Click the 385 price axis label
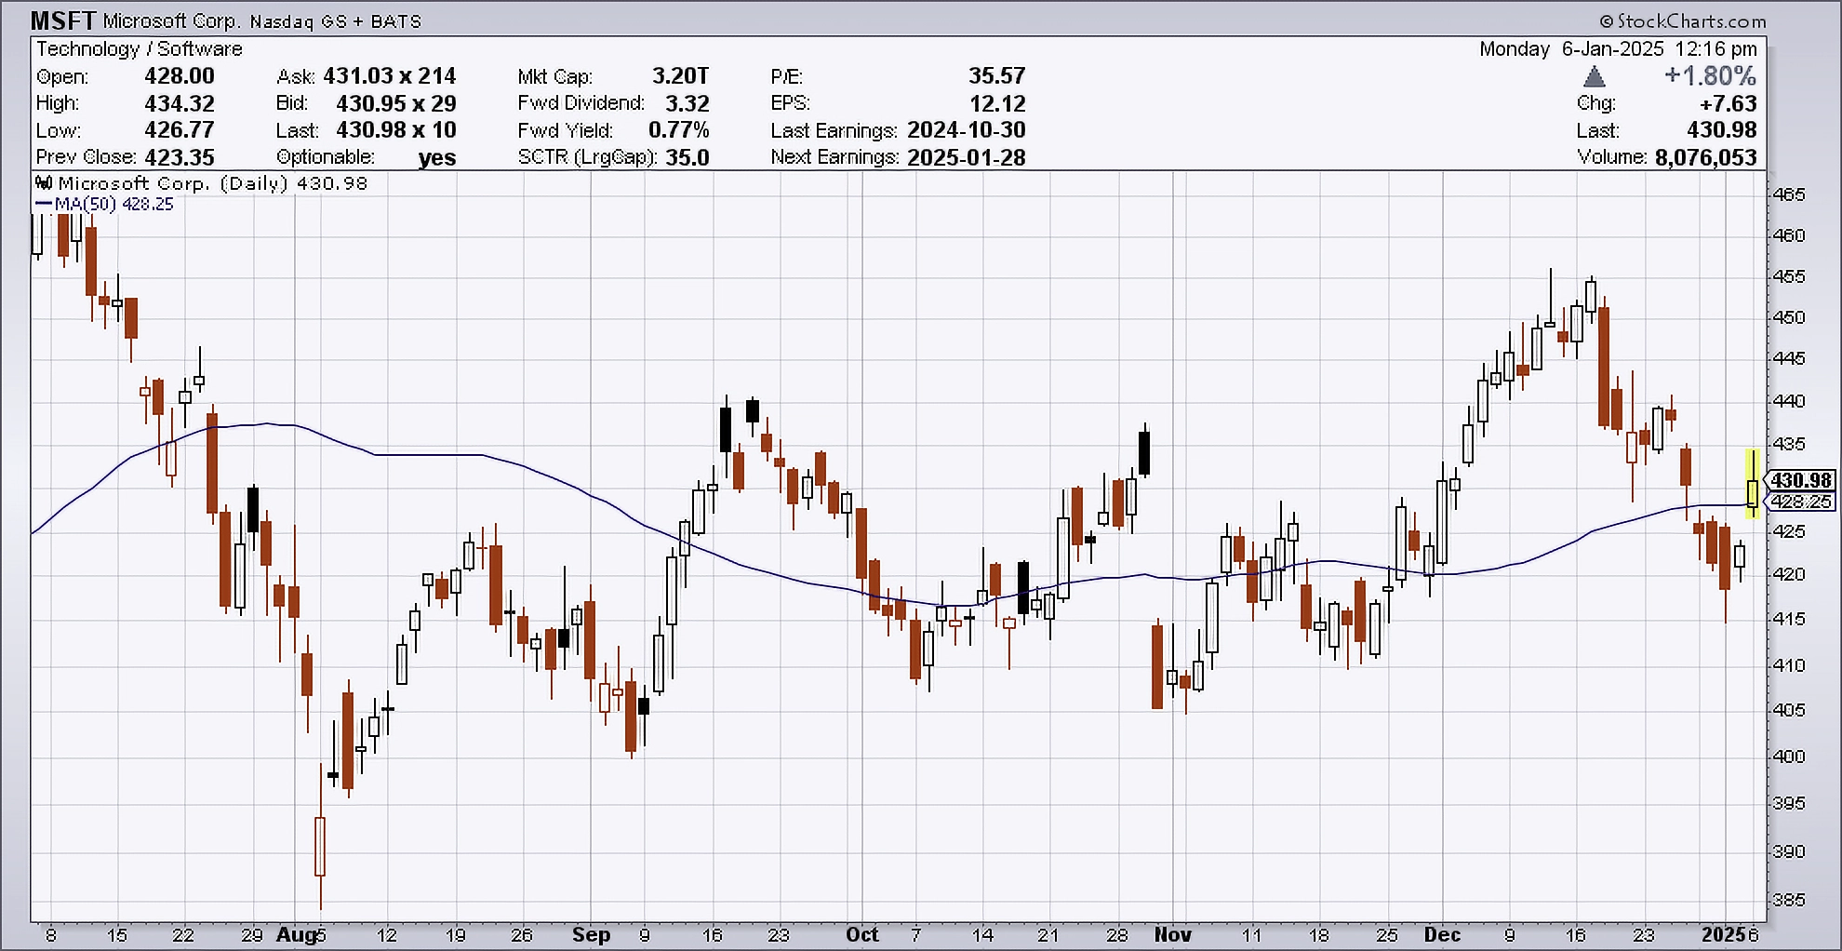Viewport: 1842px width, 951px height. (1789, 900)
